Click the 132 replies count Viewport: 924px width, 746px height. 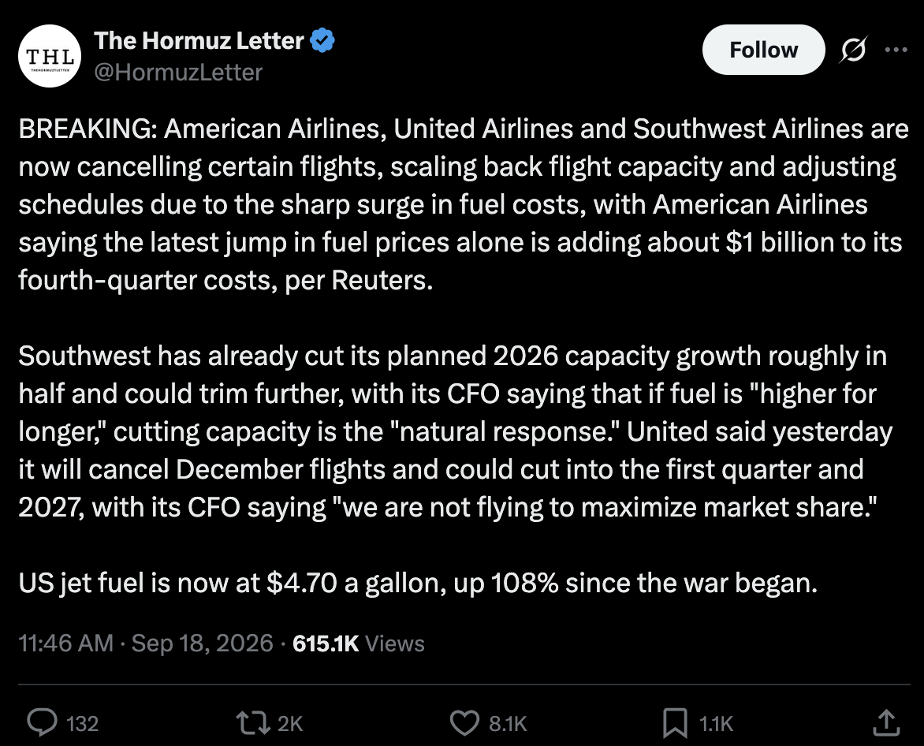(x=82, y=724)
